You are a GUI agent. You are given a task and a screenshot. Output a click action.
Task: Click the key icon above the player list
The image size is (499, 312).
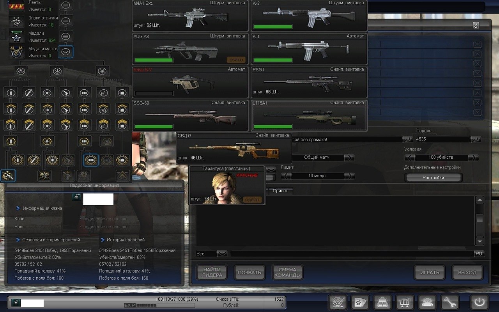point(476,25)
